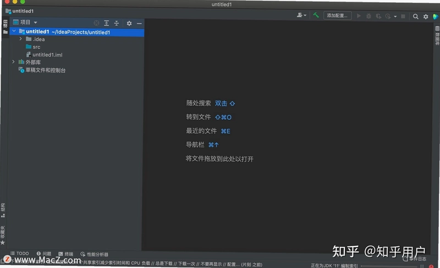Click Expand All icon in project panel
This screenshot has height=268, width=440.
click(106, 23)
